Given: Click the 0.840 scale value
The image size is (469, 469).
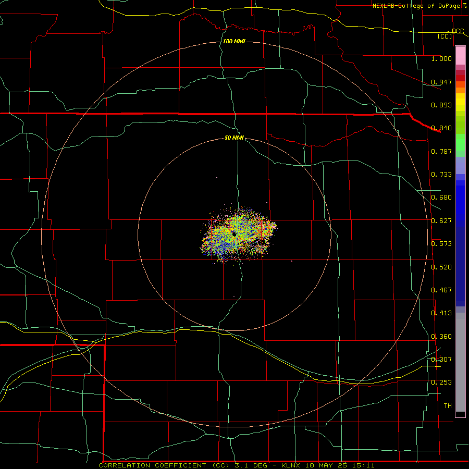Looking at the screenshot, I should pyautogui.click(x=441, y=128).
